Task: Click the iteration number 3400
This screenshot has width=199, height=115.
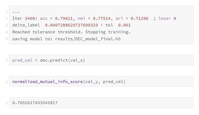Action: [x=30, y=18]
